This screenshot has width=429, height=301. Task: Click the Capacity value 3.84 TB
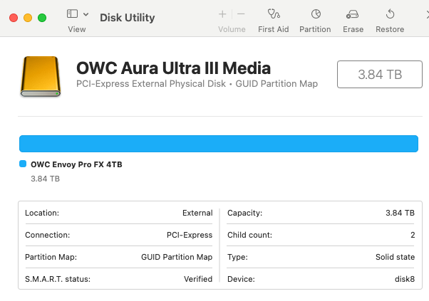[400, 213]
